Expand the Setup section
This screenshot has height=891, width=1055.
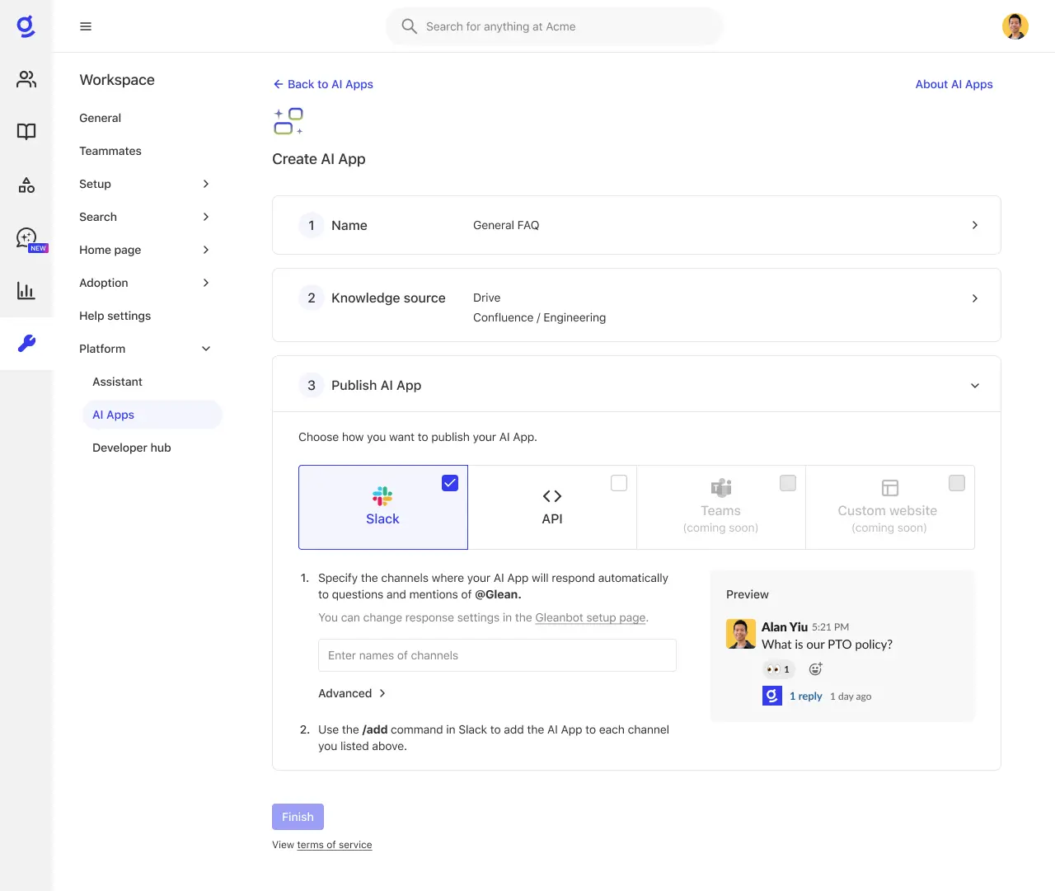coord(205,184)
